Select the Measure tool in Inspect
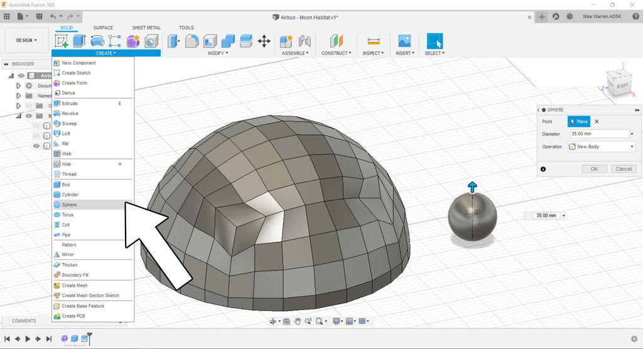The height and width of the screenshot is (349, 643). [374, 41]
